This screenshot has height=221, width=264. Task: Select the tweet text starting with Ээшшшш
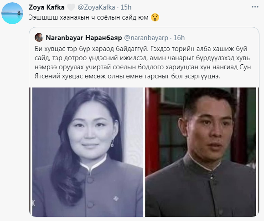click(x=88, y=17)
